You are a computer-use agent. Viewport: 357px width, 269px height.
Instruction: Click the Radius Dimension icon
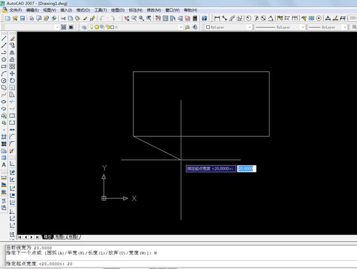click(249, 18)
